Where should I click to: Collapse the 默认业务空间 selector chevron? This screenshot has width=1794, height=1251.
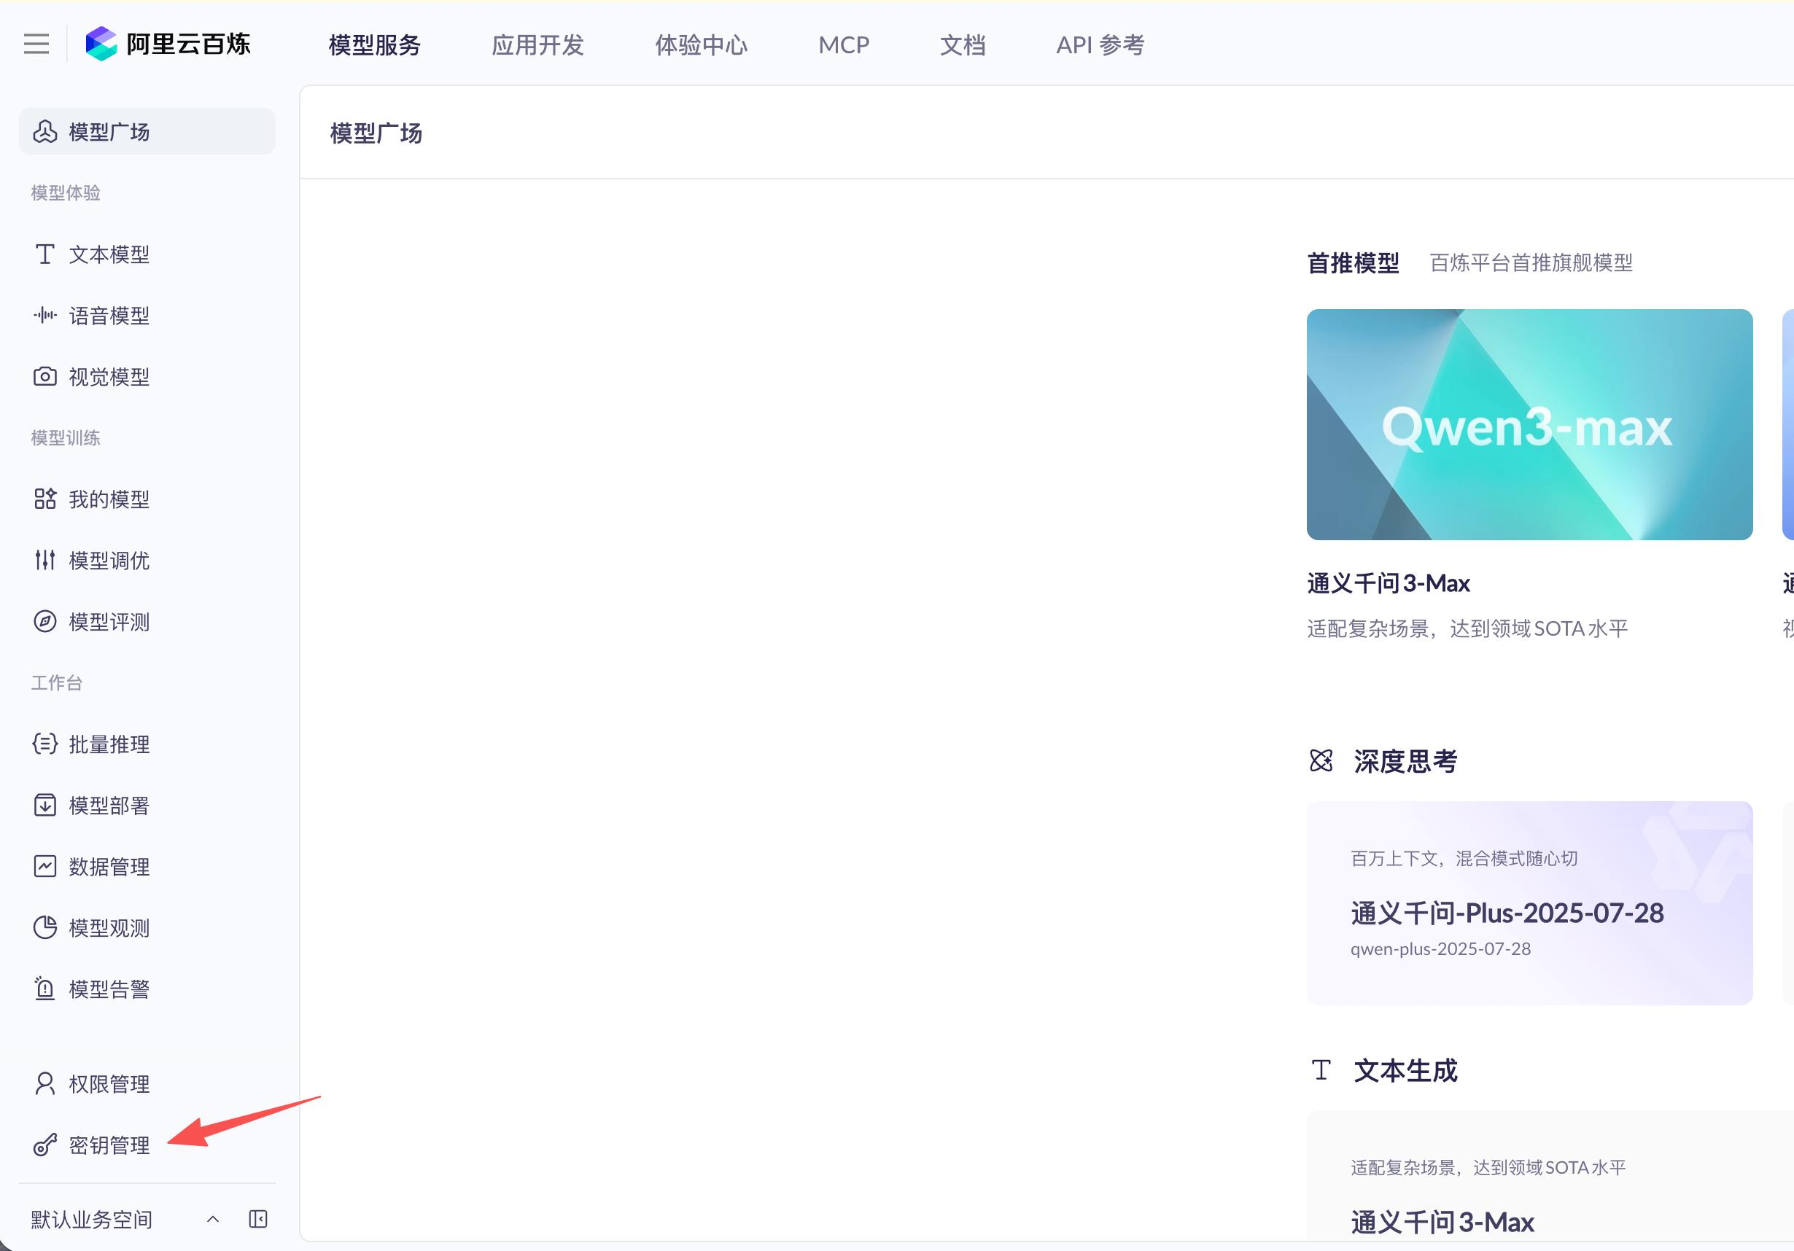(212, 1218)
